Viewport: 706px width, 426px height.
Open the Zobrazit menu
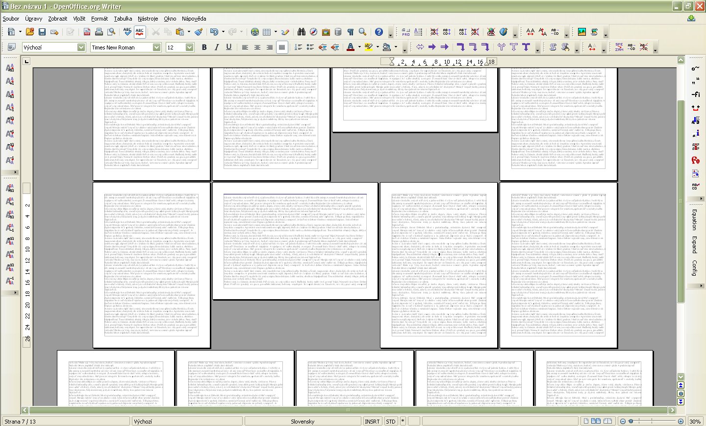[x=58, y=19]
